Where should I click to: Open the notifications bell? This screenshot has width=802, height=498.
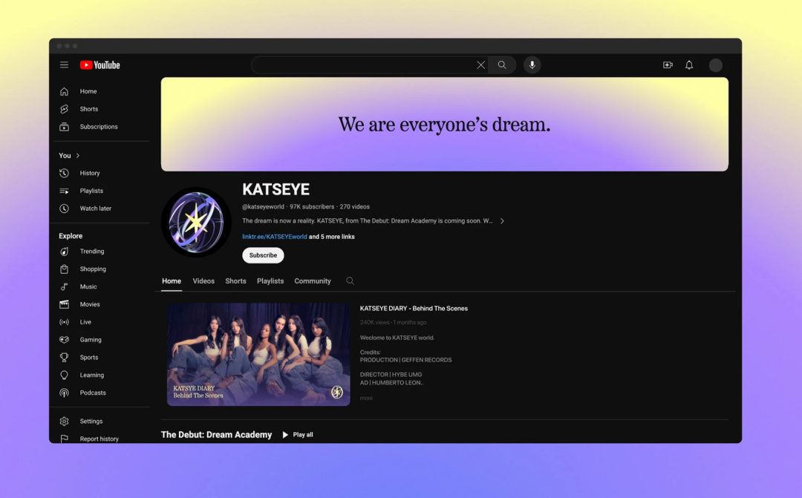689,65
